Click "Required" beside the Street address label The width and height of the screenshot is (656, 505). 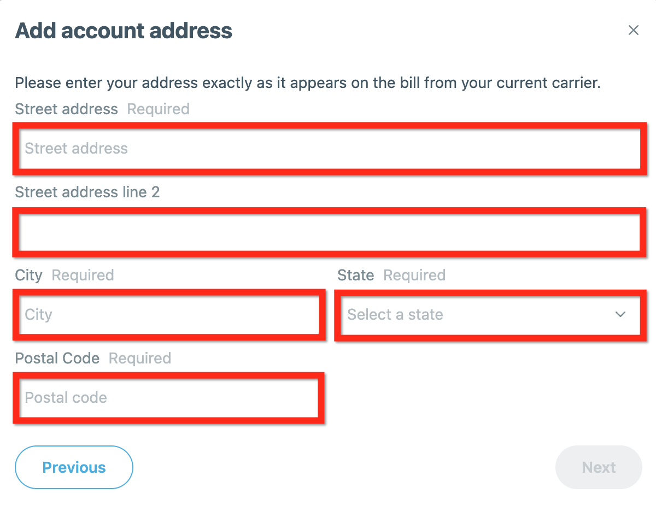(158, 109)
